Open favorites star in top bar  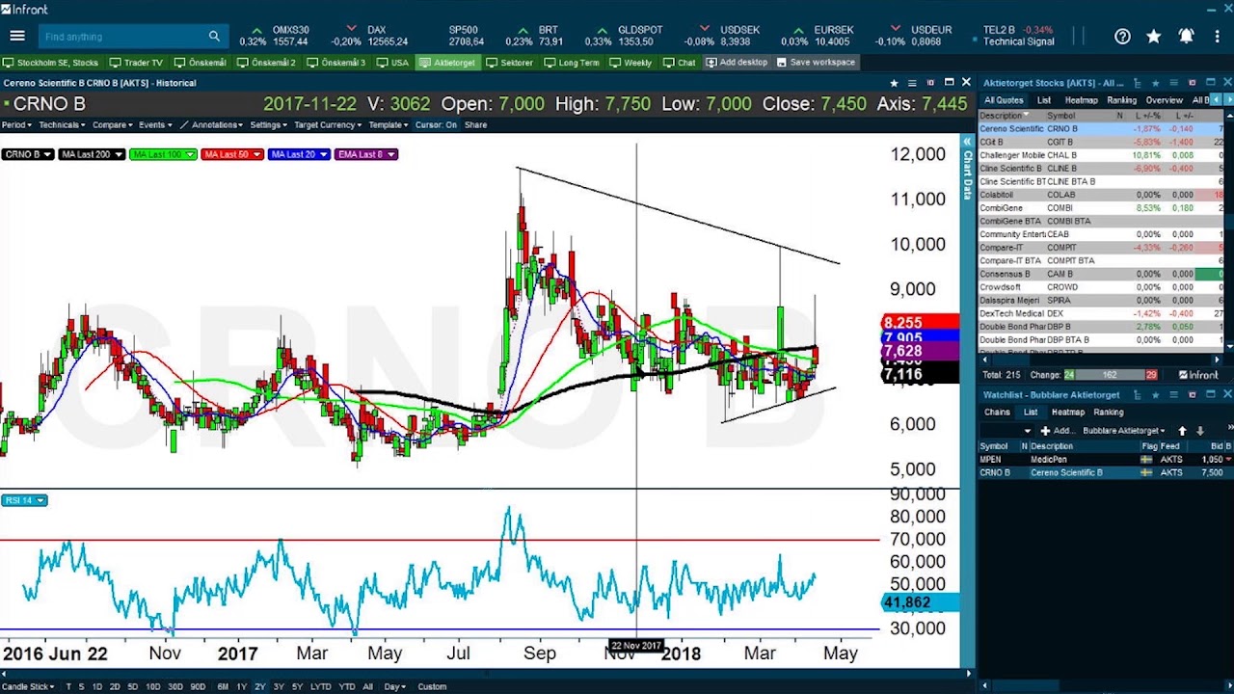1154,37
